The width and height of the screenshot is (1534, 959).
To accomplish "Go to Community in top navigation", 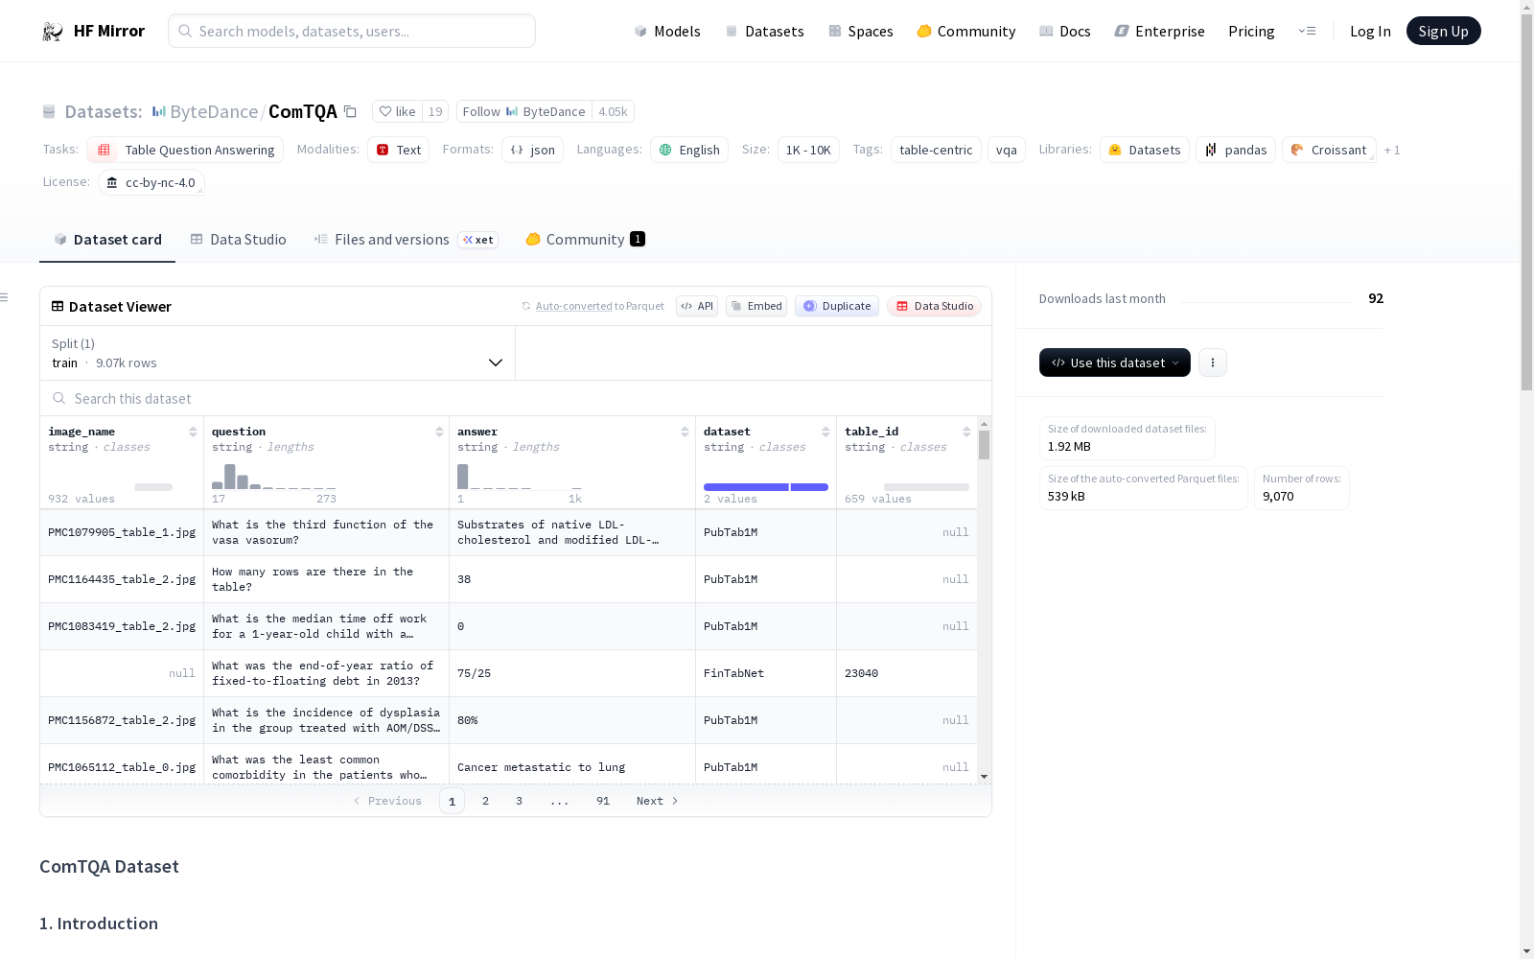I will click(x=966, y=32).
